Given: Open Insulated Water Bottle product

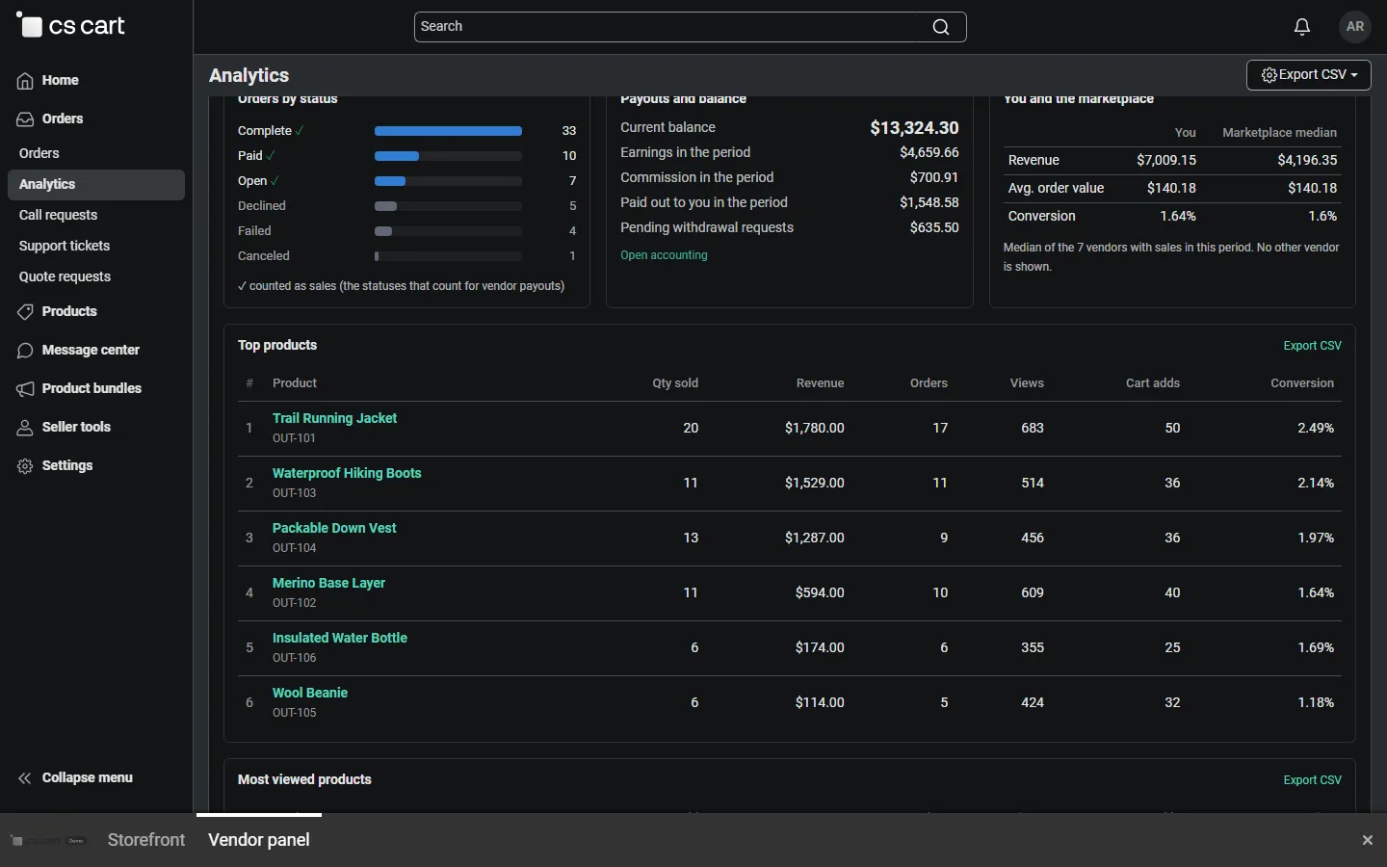Looking at the screenshot, I should pos(340,639).
